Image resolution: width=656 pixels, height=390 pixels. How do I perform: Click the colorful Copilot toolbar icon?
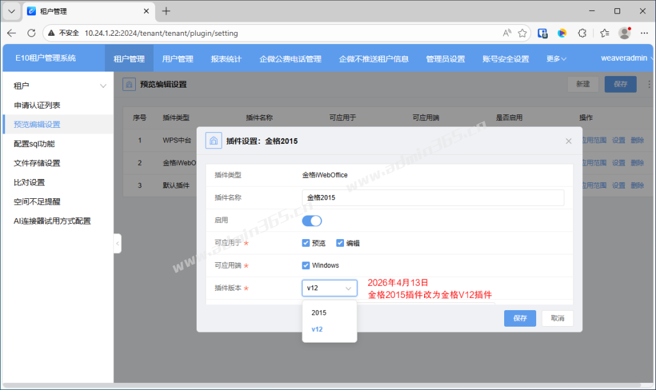(x=562, y=33)
